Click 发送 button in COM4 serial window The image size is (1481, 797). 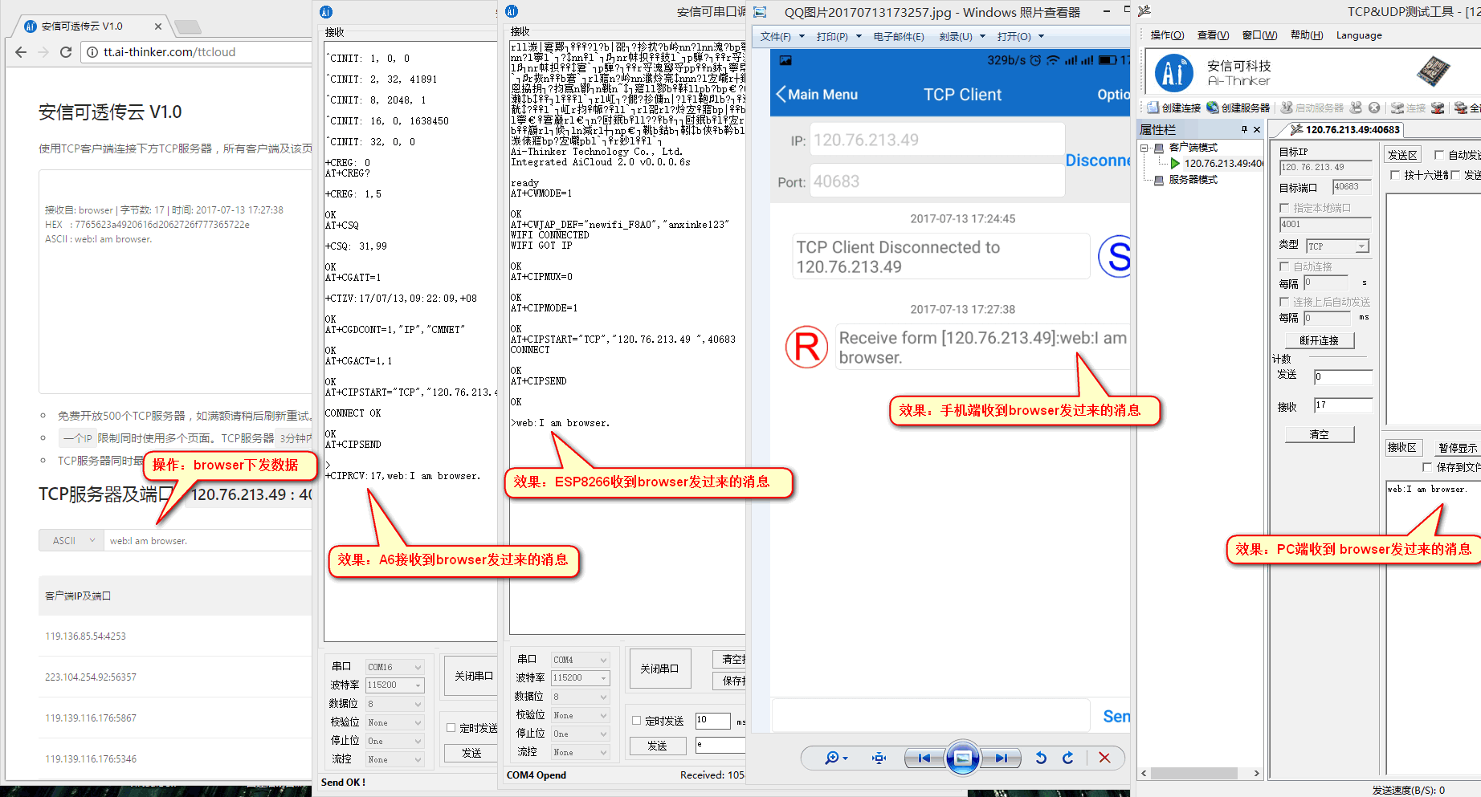(x=657, y=746)
